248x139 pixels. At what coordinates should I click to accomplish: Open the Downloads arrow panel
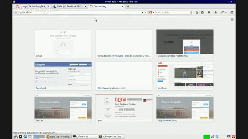click(x=209, y=12)
